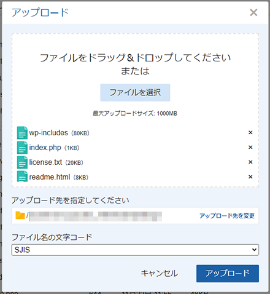
Task: Click キャンセル to cancel upload
Action: (160, 274)
